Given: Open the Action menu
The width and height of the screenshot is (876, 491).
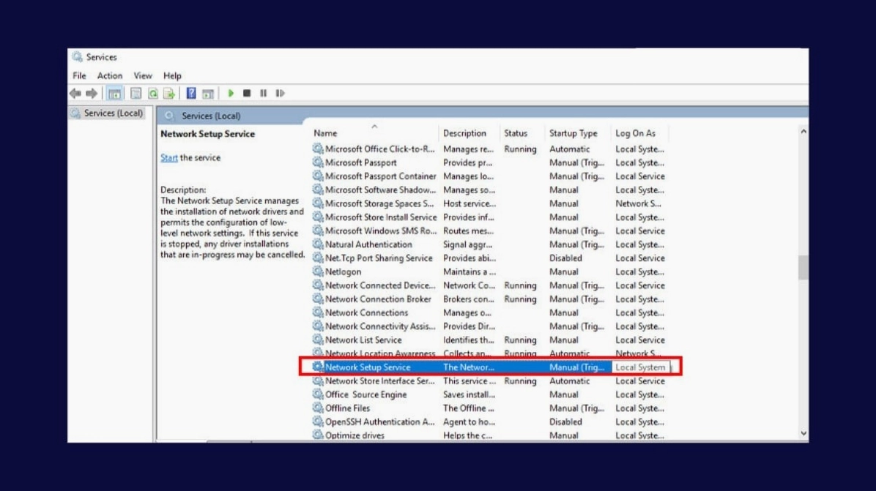Looking at the screenshot, I should [109, 75].
